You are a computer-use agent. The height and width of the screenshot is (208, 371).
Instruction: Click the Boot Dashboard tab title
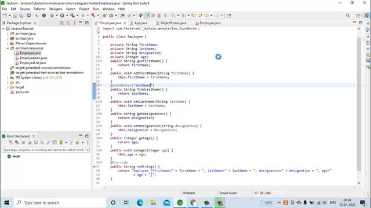point(18,136)
